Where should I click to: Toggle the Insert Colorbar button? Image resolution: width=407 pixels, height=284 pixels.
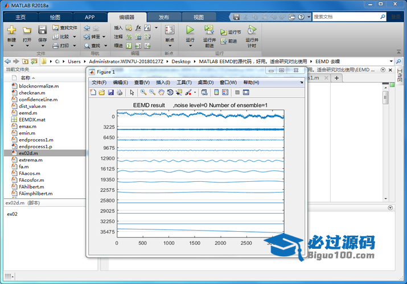tap(216, 92)
